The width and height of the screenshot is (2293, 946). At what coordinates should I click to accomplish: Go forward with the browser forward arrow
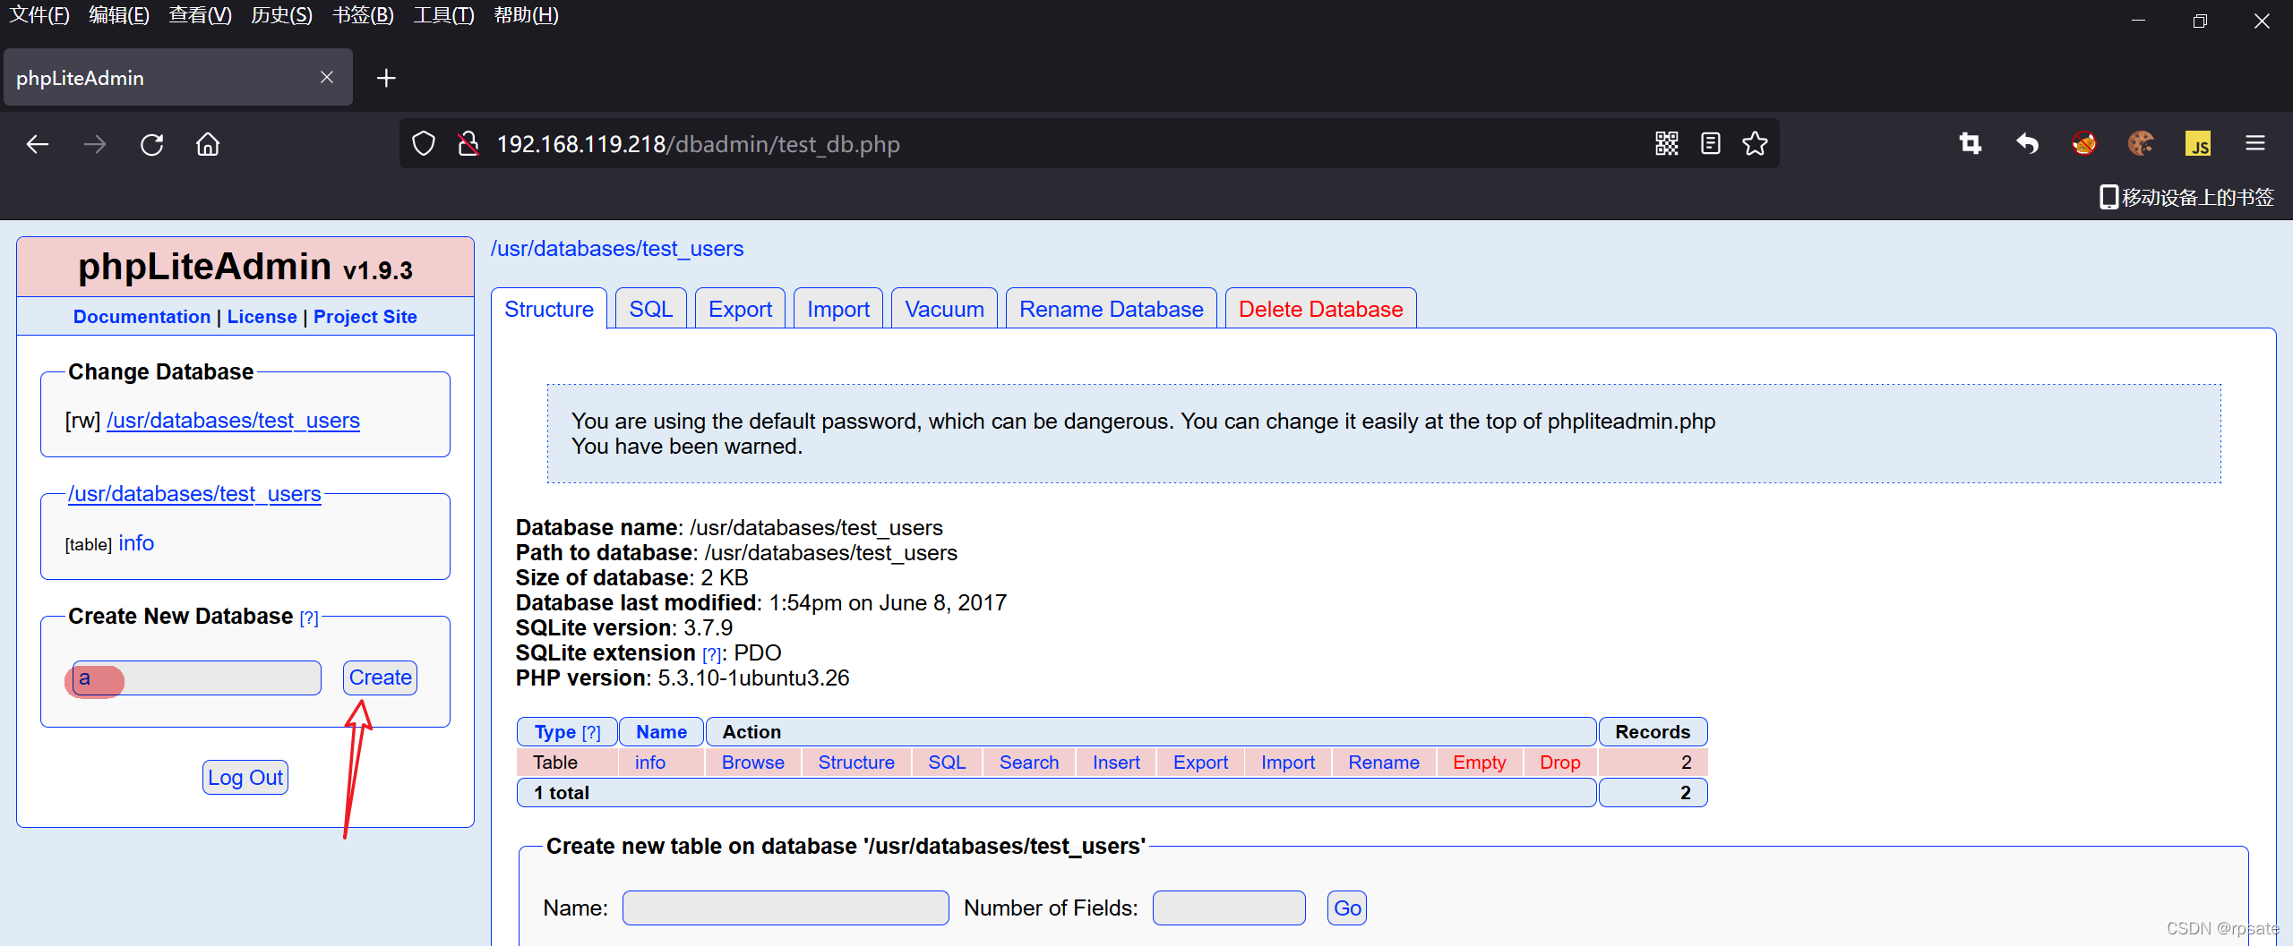(x=95, y=144)
